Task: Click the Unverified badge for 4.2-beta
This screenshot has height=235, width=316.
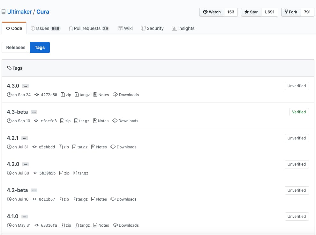Action: click(297, 190)
